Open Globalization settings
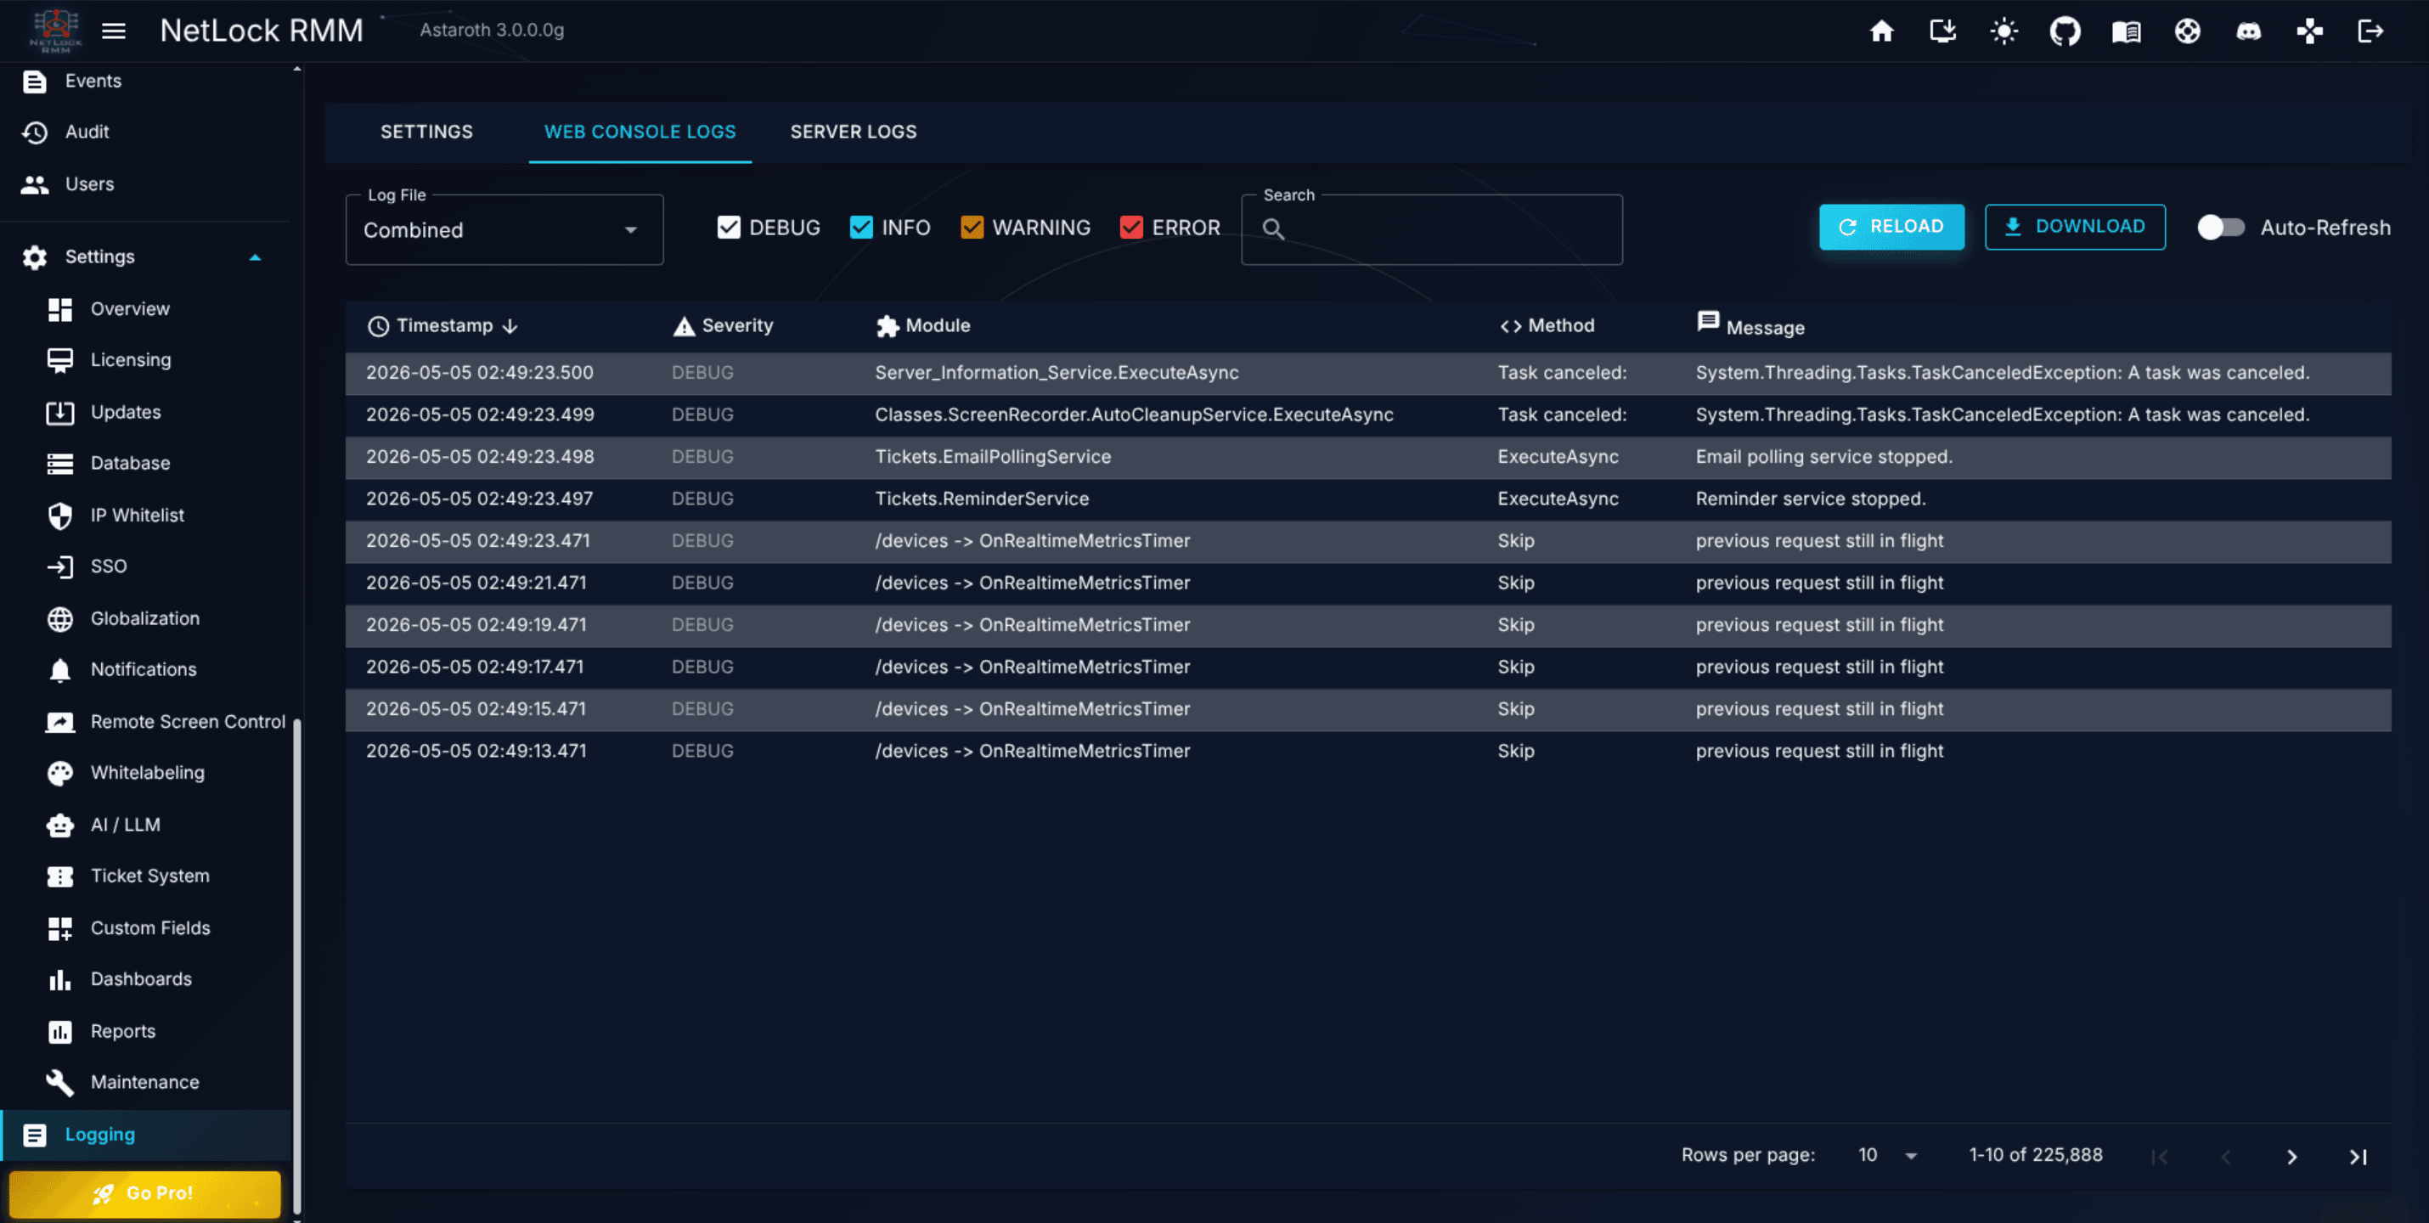This screenshot has width=2429, height=1223. click(x=146, y=618)
